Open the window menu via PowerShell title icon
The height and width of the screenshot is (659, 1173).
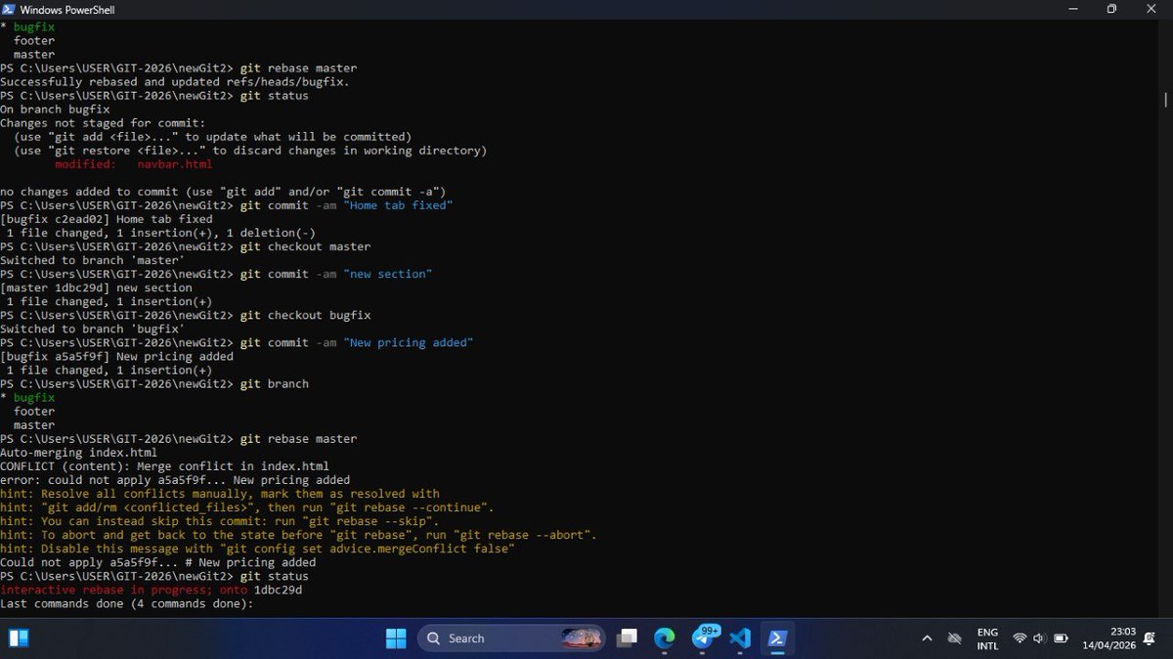pos(8,9)
